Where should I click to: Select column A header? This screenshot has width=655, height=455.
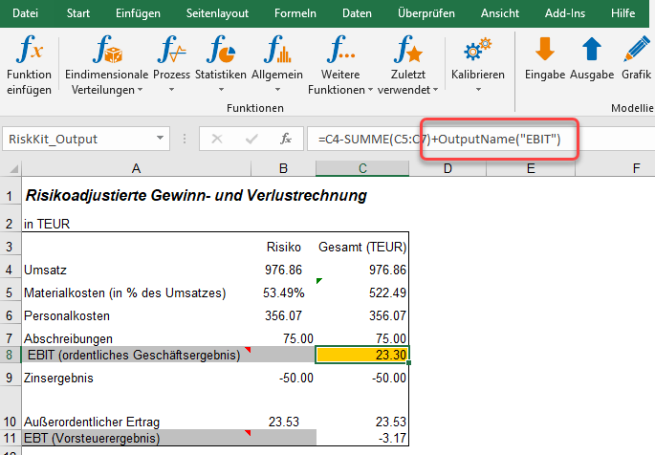click(136, 168)
